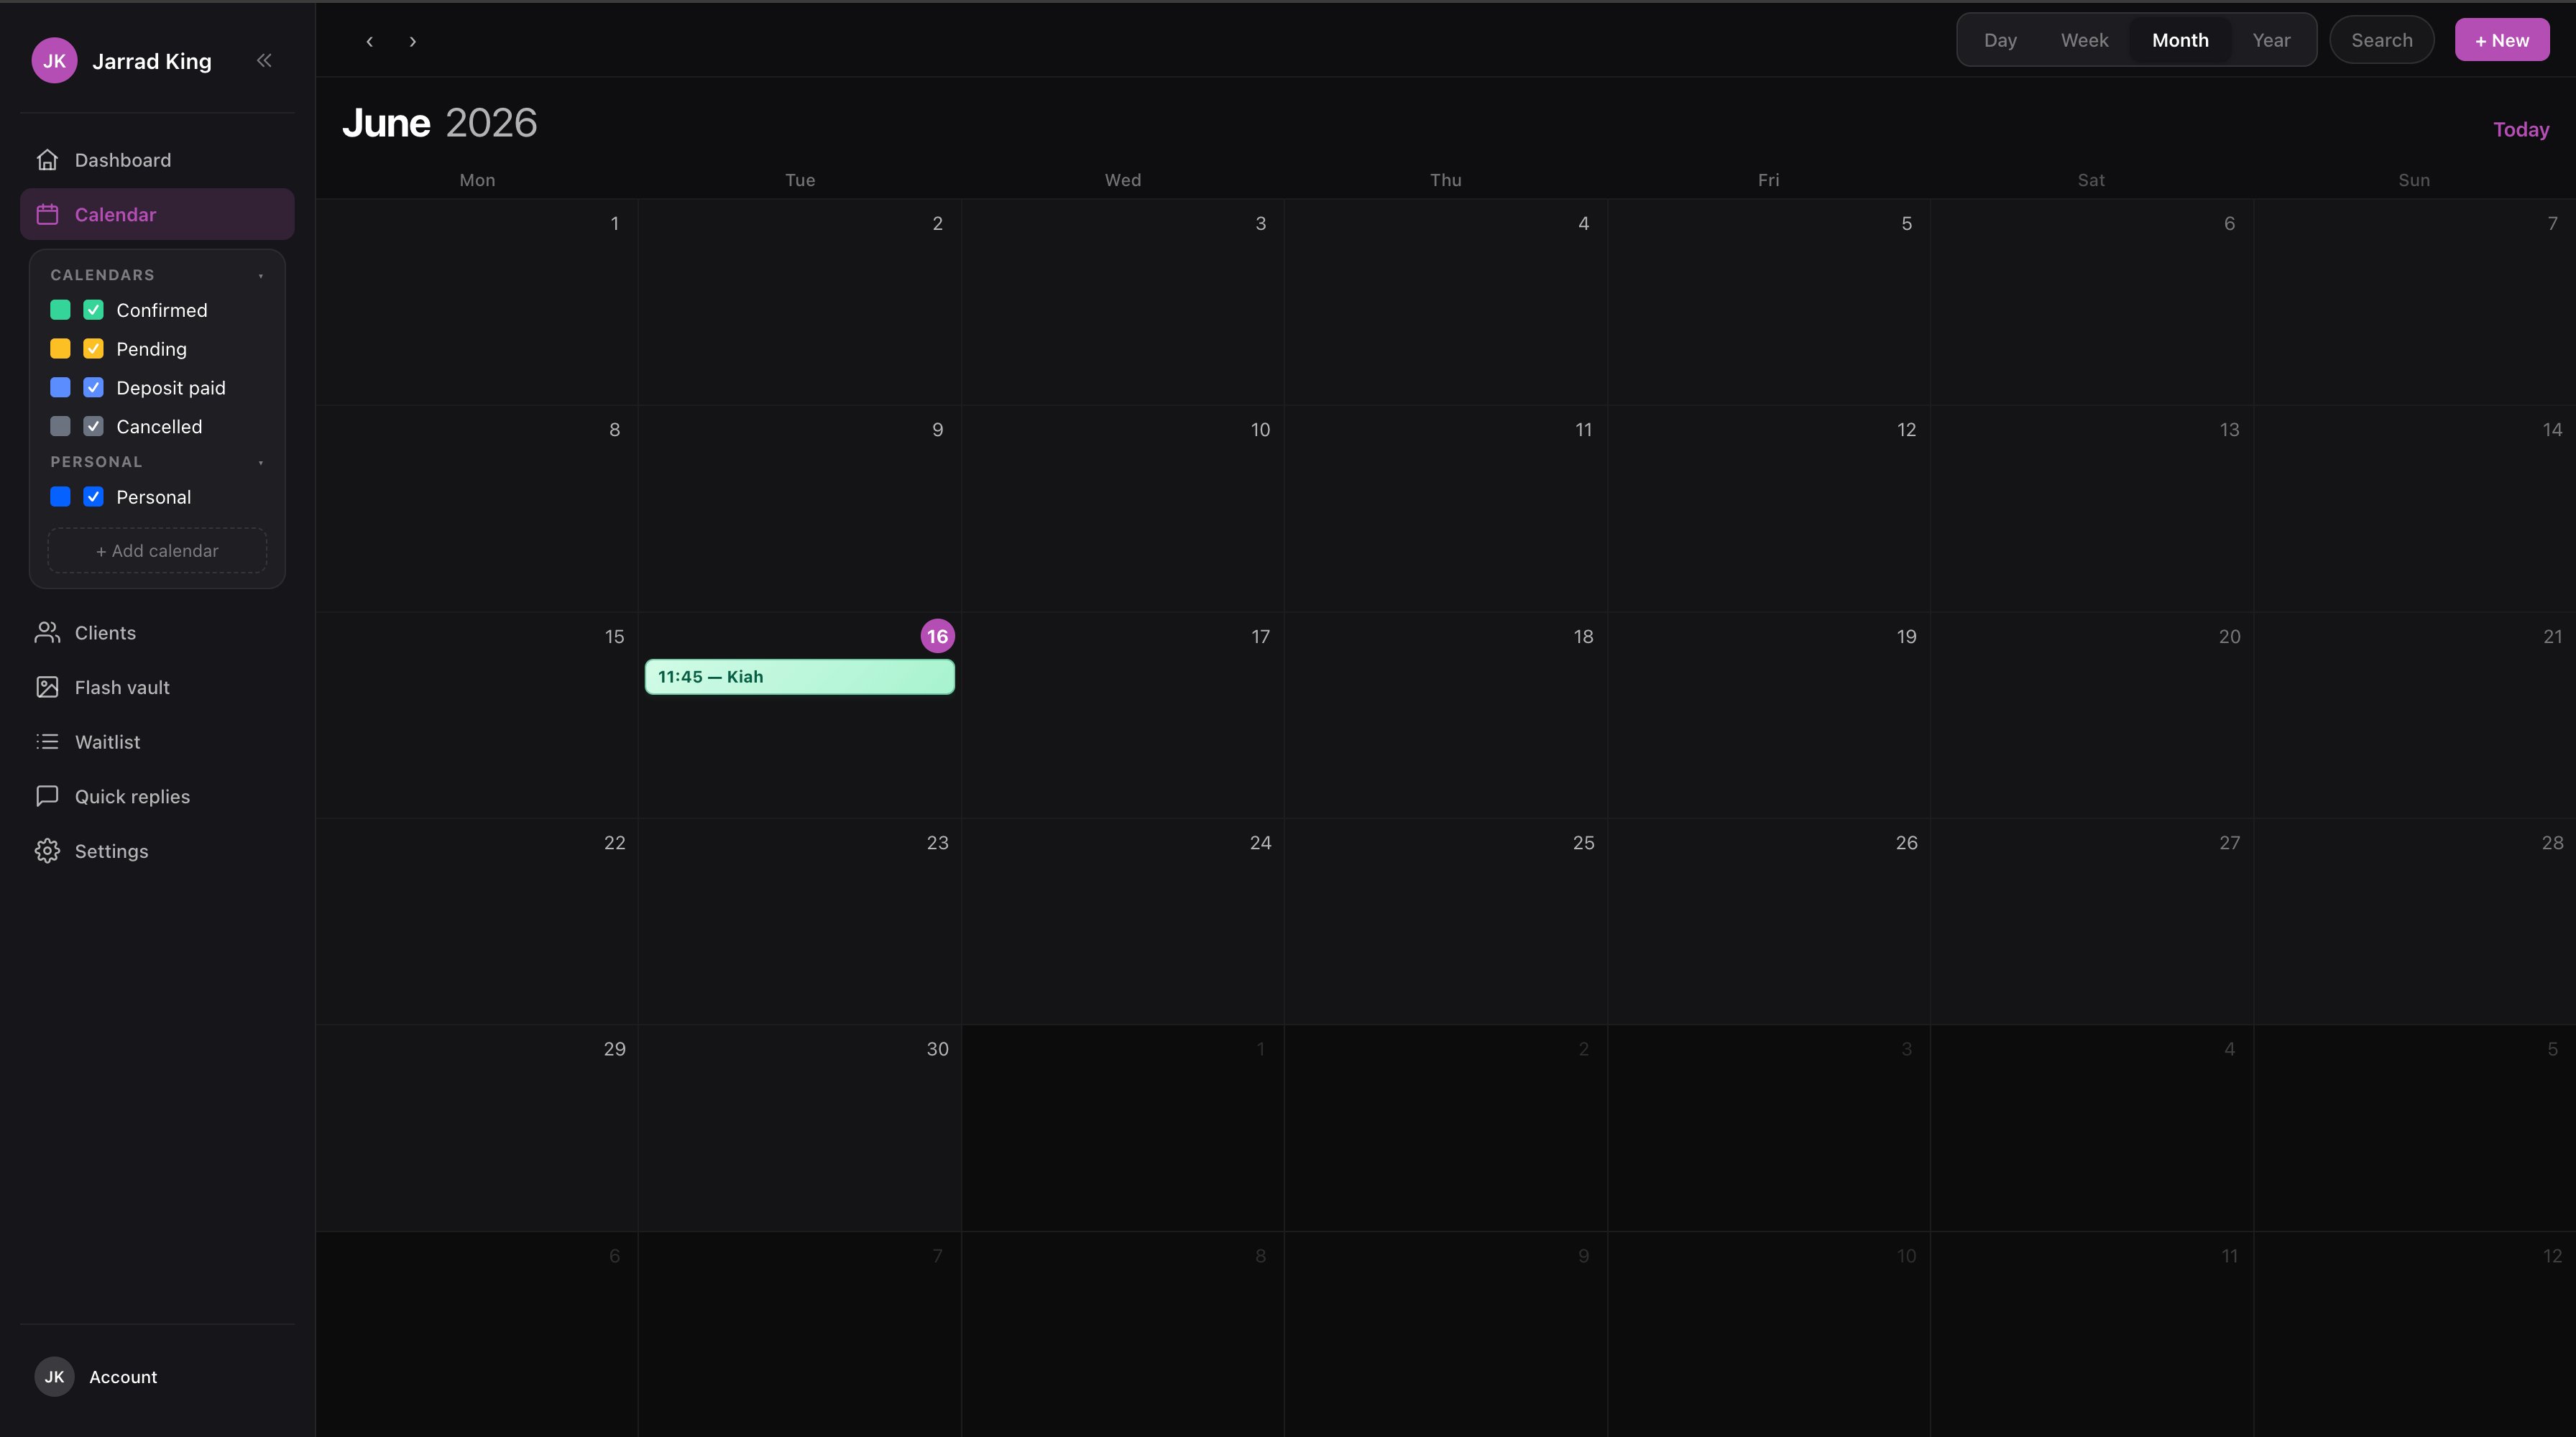2576x1437 pixels.
Task: Click the Confirmed calendar label
Action: 162,310
